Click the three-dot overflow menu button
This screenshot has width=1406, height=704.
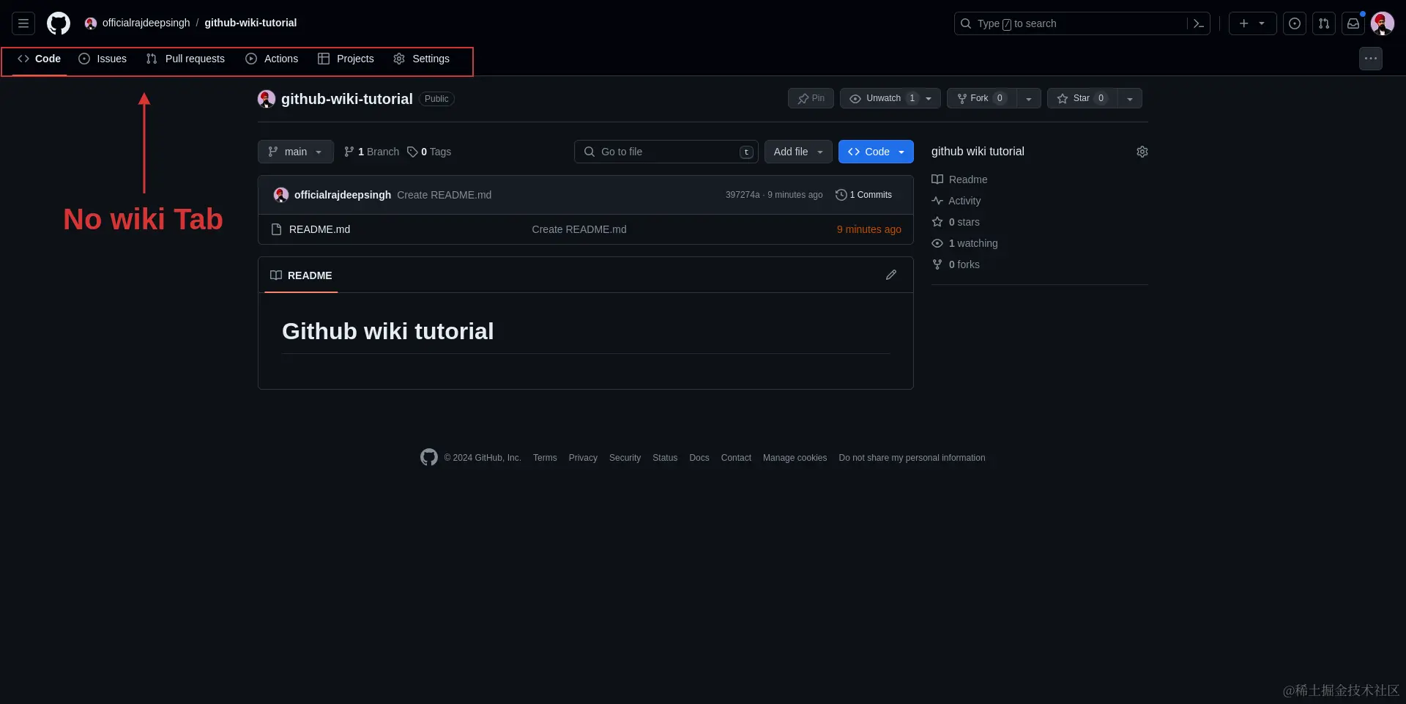coord(1371,59)
